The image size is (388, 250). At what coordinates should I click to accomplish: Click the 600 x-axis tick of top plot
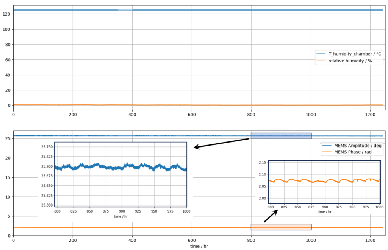tap(192, 114)
